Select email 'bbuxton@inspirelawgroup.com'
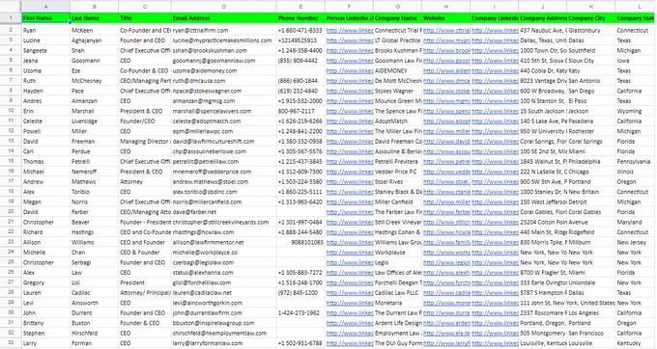The image size is (657, 349). coord(224,323)
